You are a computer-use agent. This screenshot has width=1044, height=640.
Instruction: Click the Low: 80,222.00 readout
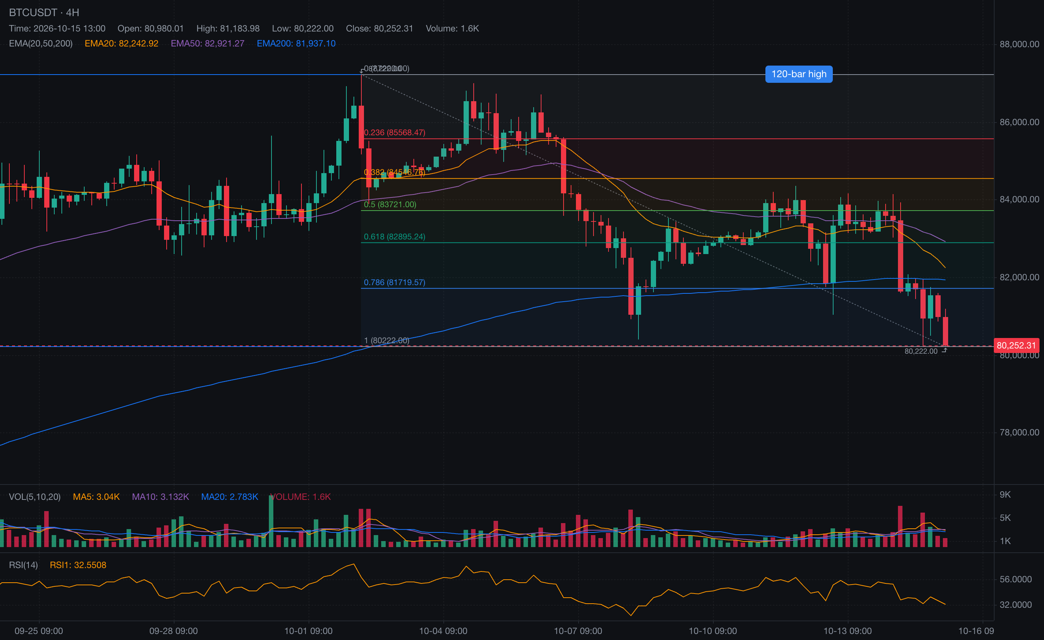click(303, 28)
